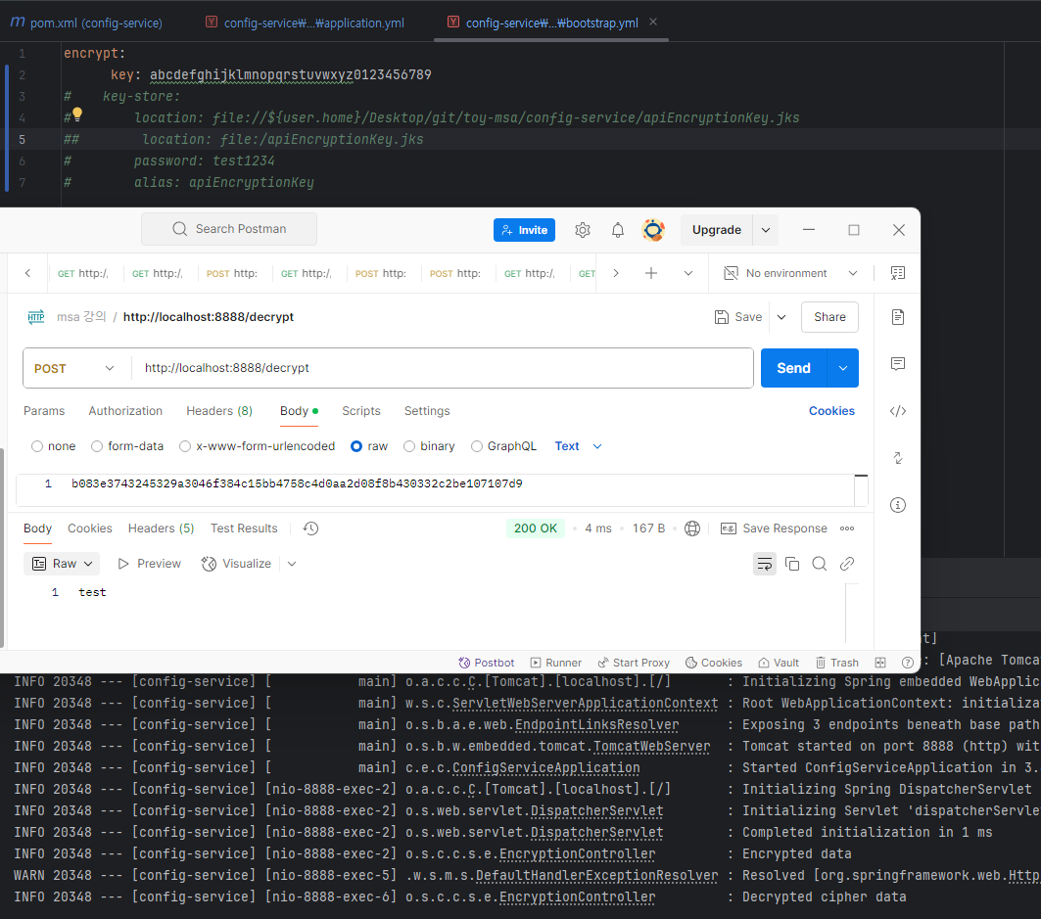Expand the Save options dropdown arrow
The width and height of the screenshot is (1041, 919).
(781, 317)
